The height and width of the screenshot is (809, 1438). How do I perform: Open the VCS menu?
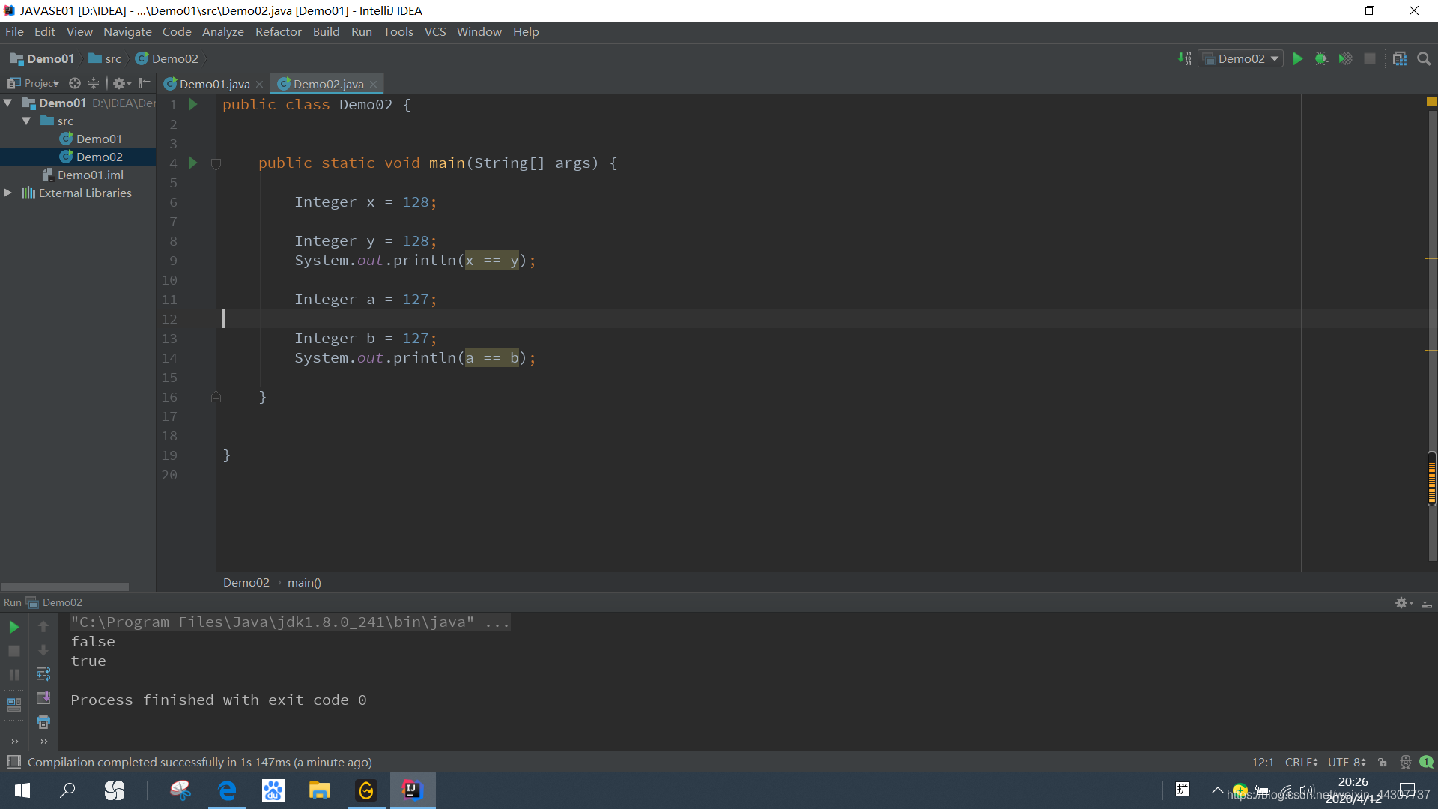pos(435,31)
